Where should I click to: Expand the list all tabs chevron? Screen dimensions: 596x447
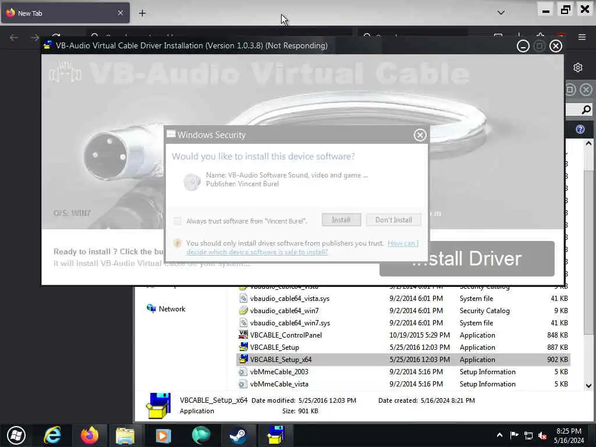click(x=501, y=13)
